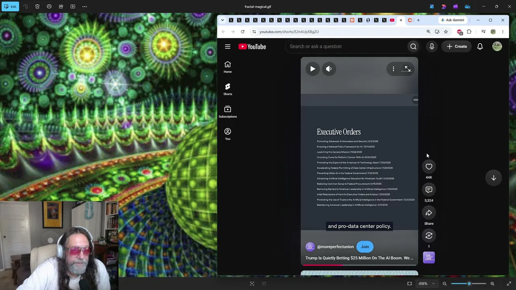Open the @moreperfectunion channel
This screenshot has height=290, width=516.
coord(335,247)
